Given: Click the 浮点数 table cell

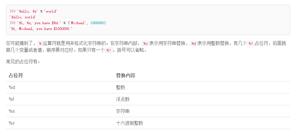Looking at the screenshot, I should click(x=123, y=99).
